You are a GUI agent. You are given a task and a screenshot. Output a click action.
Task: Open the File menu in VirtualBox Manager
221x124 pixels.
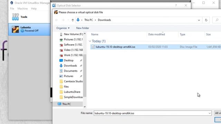(x=12, y=9)
